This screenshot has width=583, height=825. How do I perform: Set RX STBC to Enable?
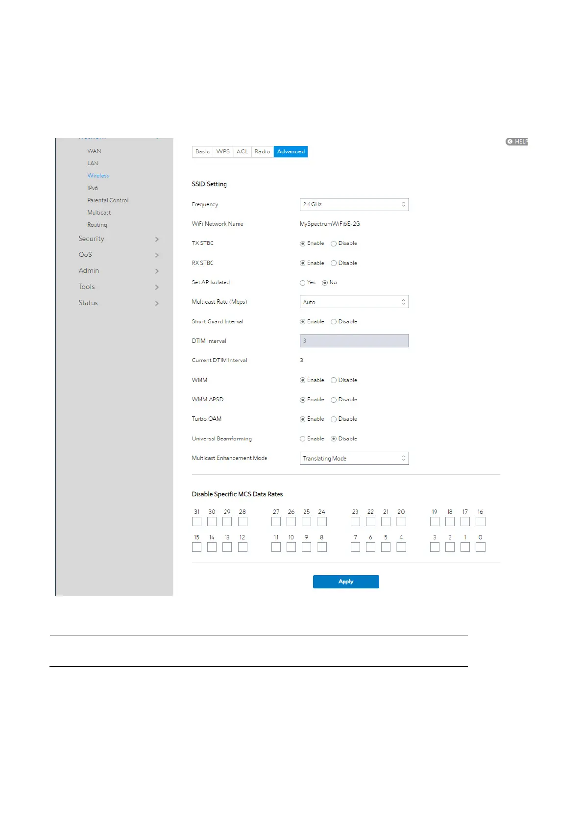click(x=302, y=263)
